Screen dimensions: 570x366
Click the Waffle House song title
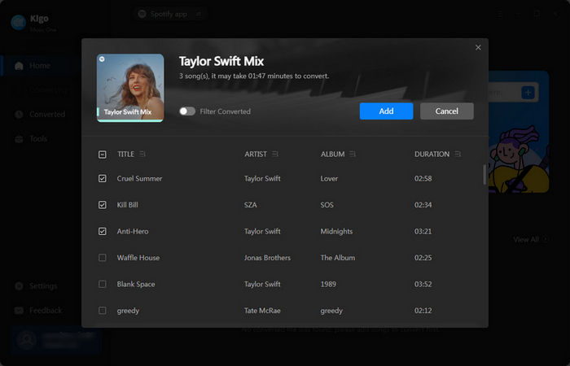coord(138,258)
